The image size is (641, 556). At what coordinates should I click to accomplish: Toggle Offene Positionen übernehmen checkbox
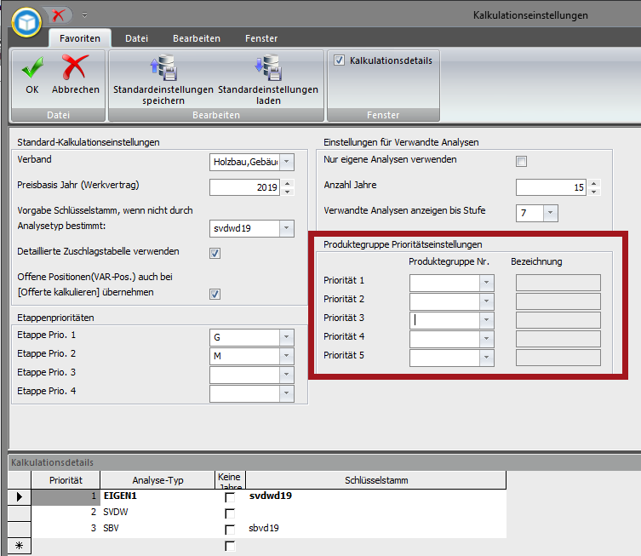pyautogui.click(x=215, y=294)
